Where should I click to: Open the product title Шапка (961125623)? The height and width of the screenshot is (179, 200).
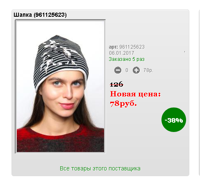tap(40, 15)
